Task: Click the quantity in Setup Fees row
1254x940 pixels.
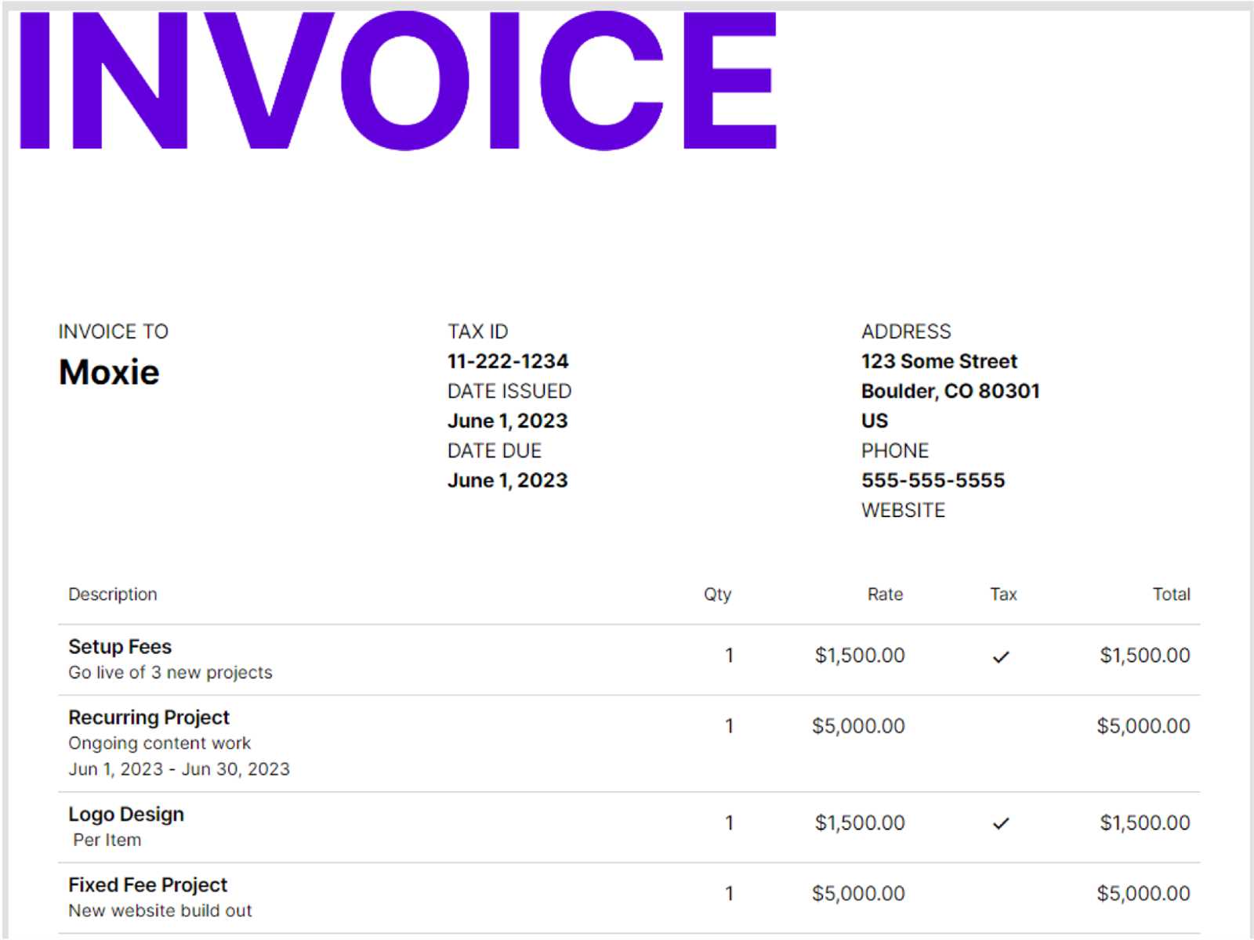Action: [x=730, y=656]
